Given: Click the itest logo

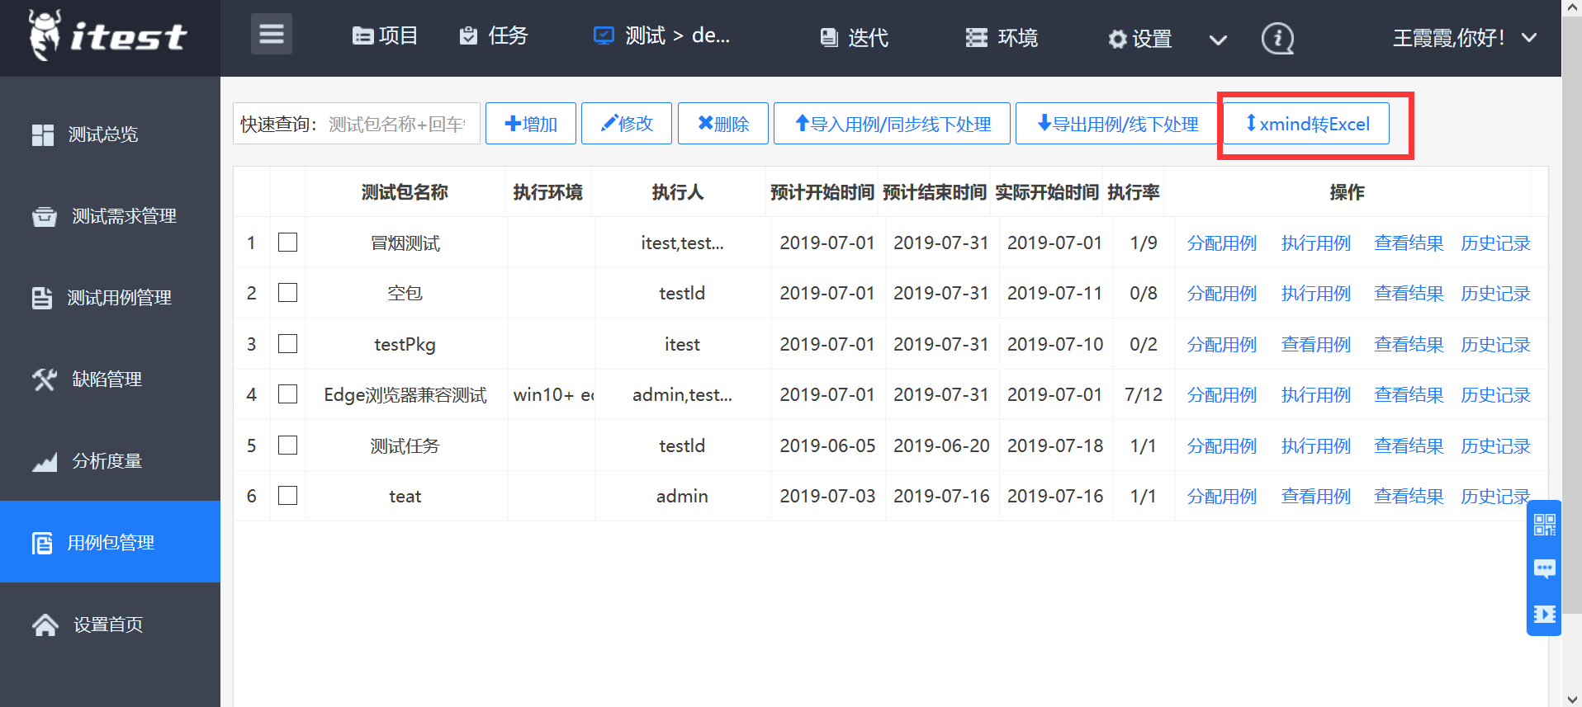Looking at the screenshot, I should [108, 36].
